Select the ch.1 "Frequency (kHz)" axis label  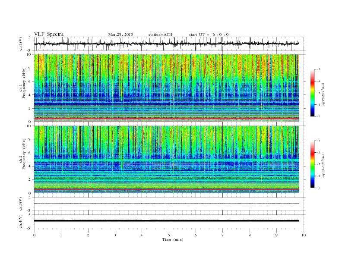click(24, 83)
